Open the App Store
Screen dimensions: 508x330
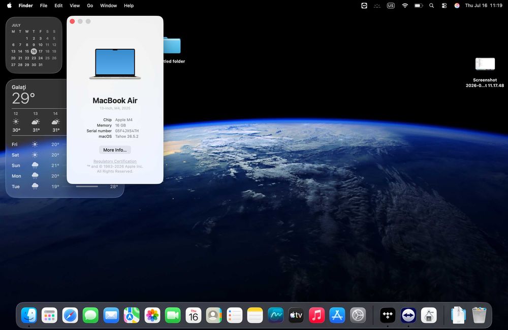tap(337, 315)
